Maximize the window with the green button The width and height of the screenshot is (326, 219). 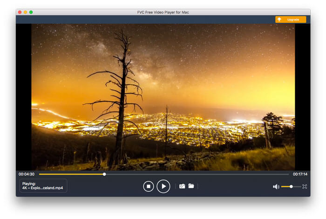pyautogui.click(x=31, y=12)
